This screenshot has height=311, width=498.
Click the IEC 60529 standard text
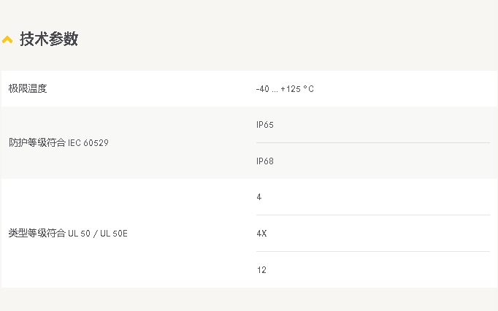88,143
